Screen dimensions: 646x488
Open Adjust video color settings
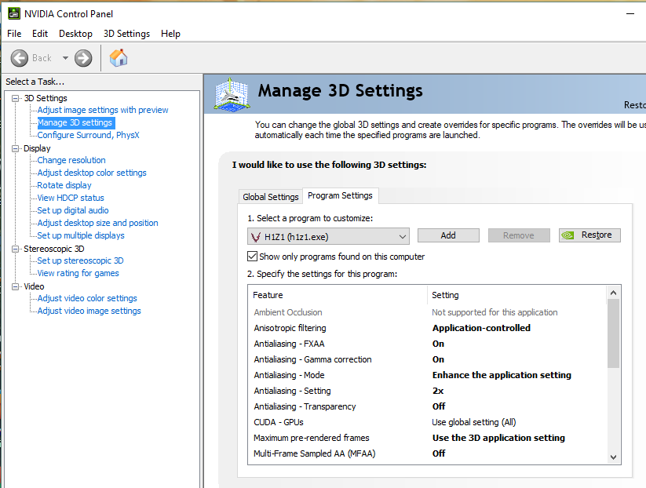(x=87, y=298)
